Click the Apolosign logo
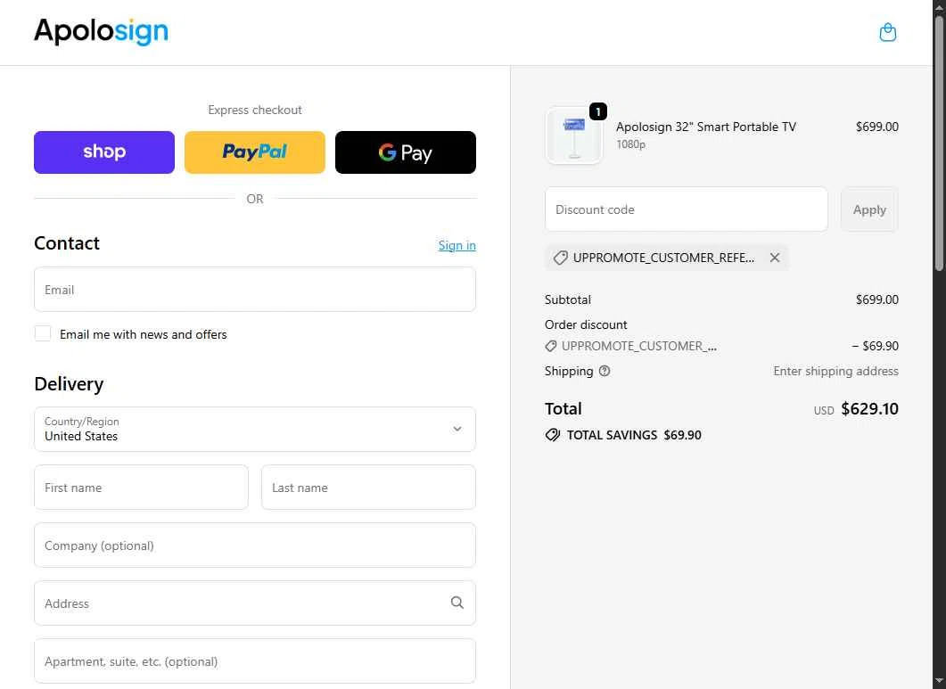 [101, 31]
